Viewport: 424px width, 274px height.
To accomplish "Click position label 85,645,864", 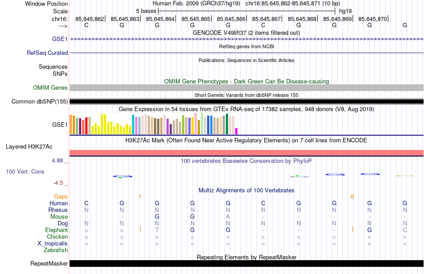I will point(160,19).
